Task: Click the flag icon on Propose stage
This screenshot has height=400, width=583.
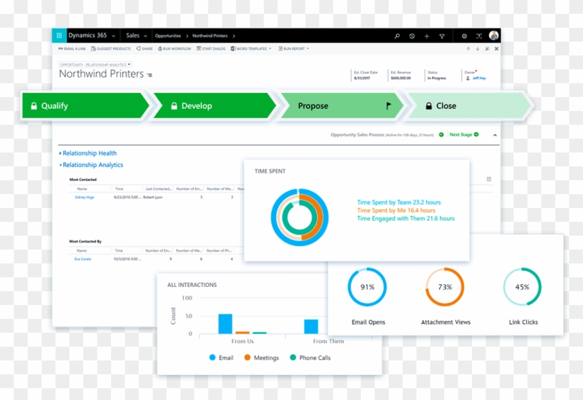Action: 389,106
